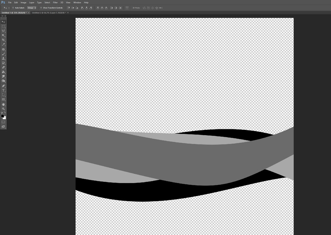This screenshot has height=235, width=331.
Task: Toggle Quick Mask mode
Action: tap(4, 122)
